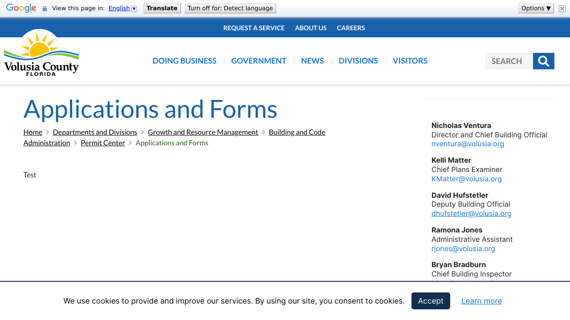
Task: Accept the cookies notice
Action: (x=430, y=301)
